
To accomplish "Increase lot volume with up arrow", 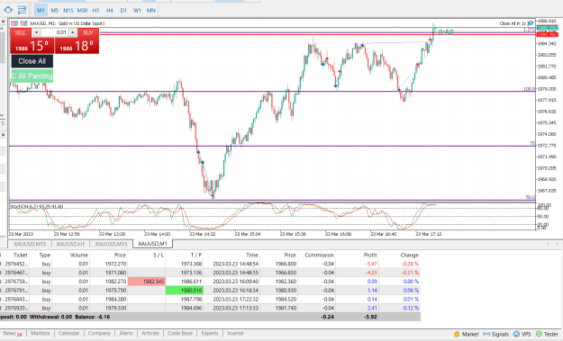I will point(73,32).
